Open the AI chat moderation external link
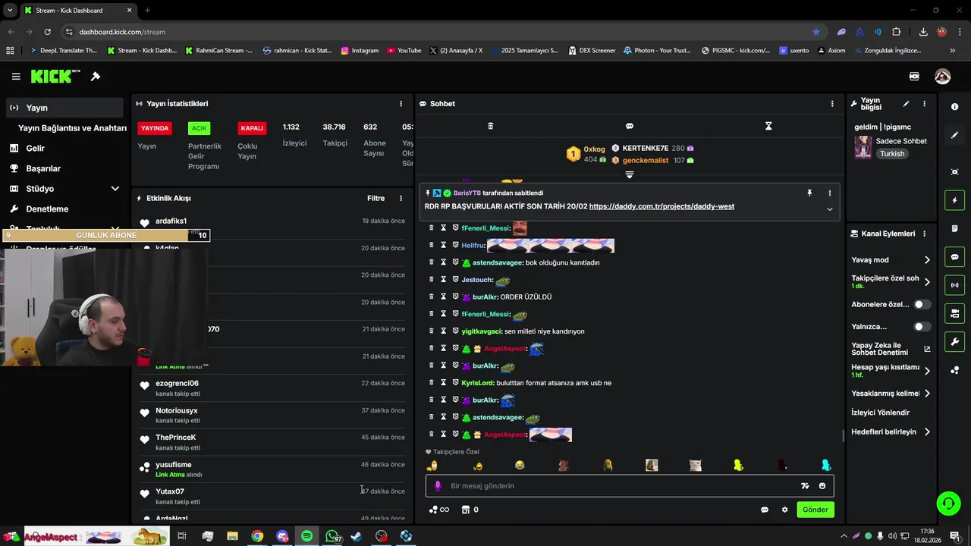 pos(927,350)
